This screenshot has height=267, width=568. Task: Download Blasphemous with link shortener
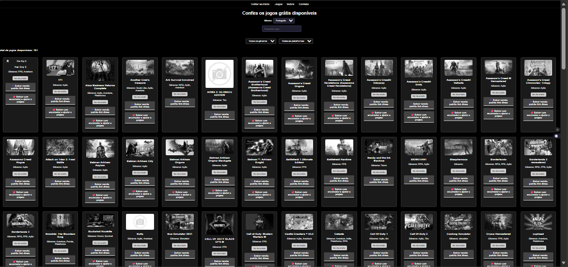(459, 192)
